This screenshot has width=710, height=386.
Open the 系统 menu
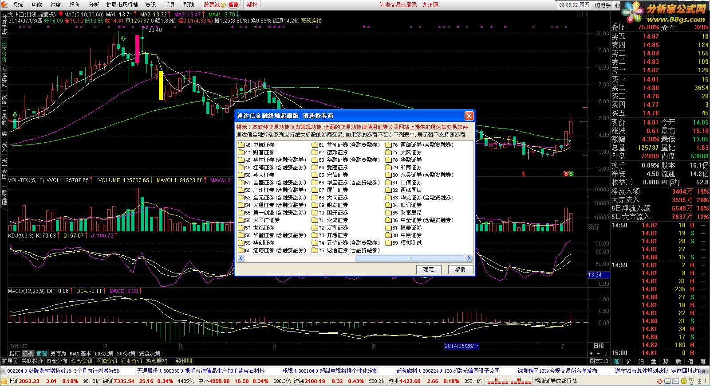point(18,5)
